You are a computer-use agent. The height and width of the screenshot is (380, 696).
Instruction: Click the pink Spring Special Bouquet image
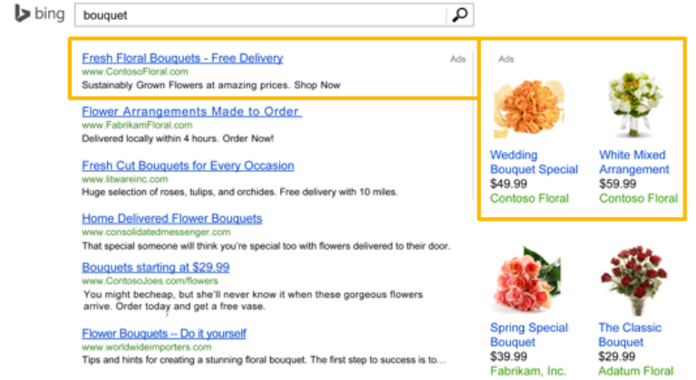point(527,279)
